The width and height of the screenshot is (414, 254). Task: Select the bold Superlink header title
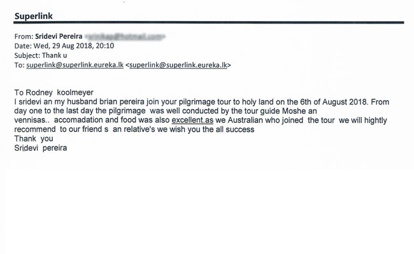(34, 16)
